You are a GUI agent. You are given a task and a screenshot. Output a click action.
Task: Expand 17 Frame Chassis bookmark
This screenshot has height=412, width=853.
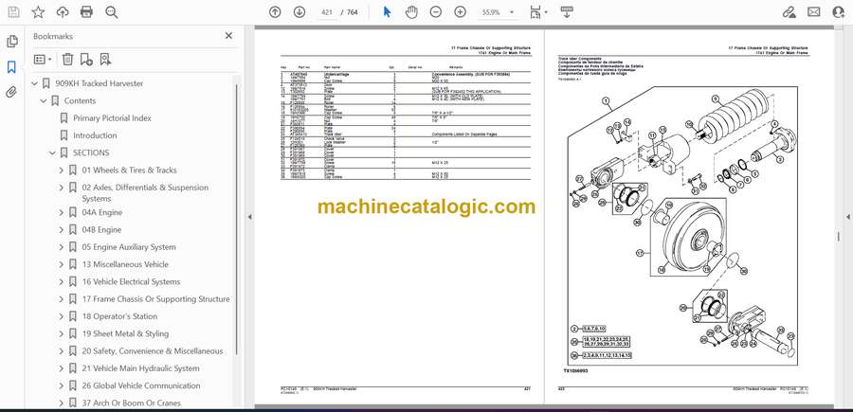click(x=62, y=299)
